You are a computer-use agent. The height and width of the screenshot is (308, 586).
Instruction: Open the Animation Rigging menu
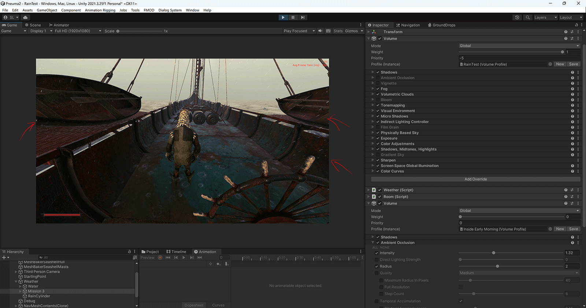point(100,10)
